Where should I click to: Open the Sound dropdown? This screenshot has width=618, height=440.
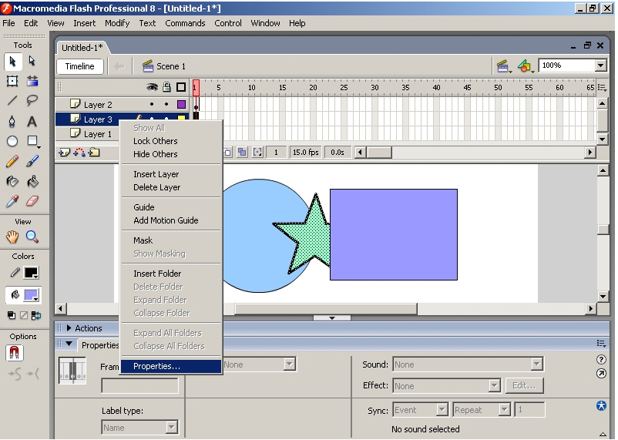click(536, 364)
